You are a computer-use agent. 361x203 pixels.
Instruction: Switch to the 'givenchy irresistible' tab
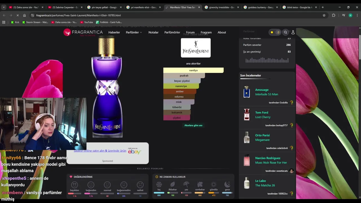222,7
